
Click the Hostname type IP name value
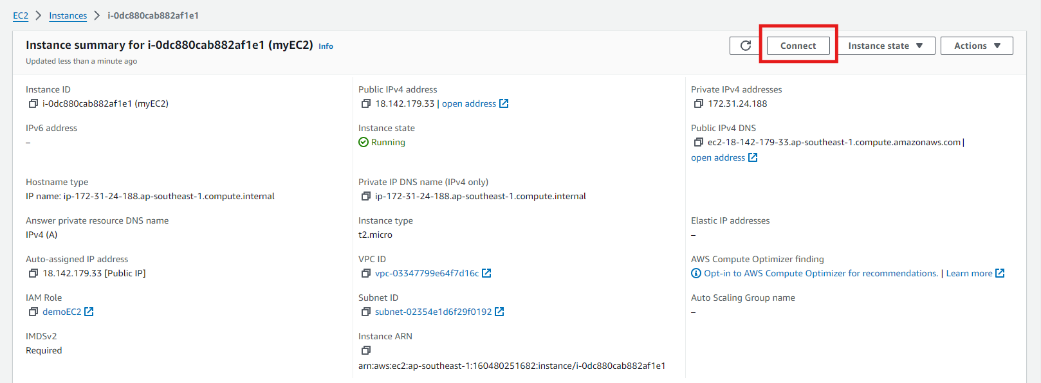(x=150, y=196)
